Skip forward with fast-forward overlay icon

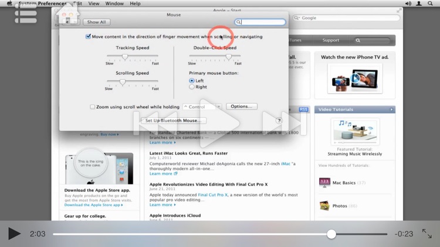[284, 123]
